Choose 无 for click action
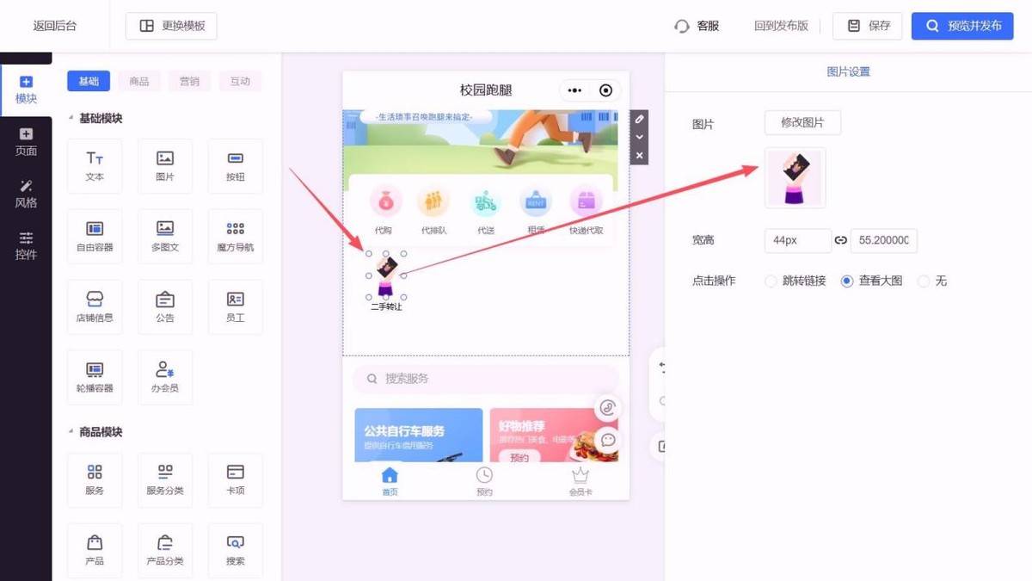 click(x=924, y=281)
